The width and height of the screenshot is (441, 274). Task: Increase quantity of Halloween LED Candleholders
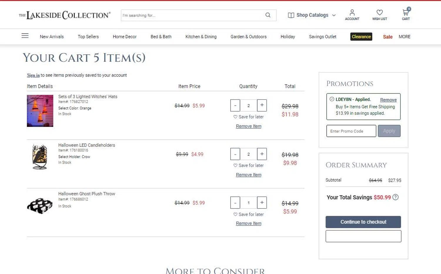[262, 154]
